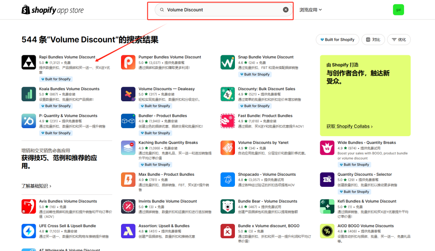Click the Koala Bundles bar-chart icon
Screen dimensions: 435x251
point(28,94)
